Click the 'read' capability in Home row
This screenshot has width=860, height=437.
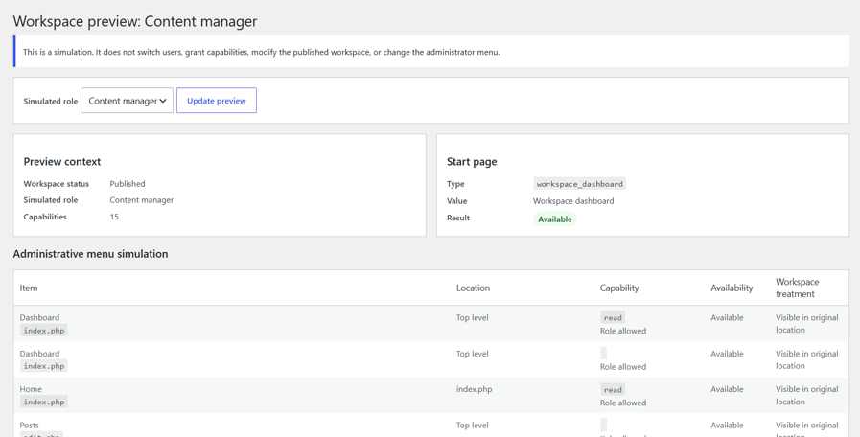(613, 390)
